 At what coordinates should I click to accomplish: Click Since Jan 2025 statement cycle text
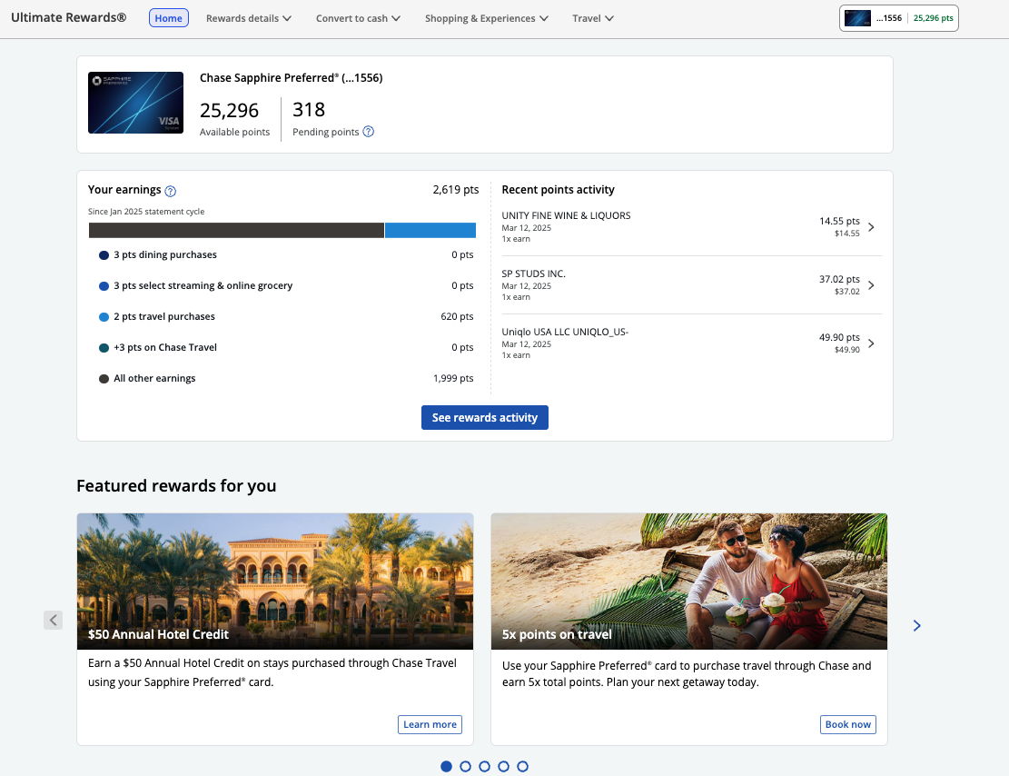point(146,212)
